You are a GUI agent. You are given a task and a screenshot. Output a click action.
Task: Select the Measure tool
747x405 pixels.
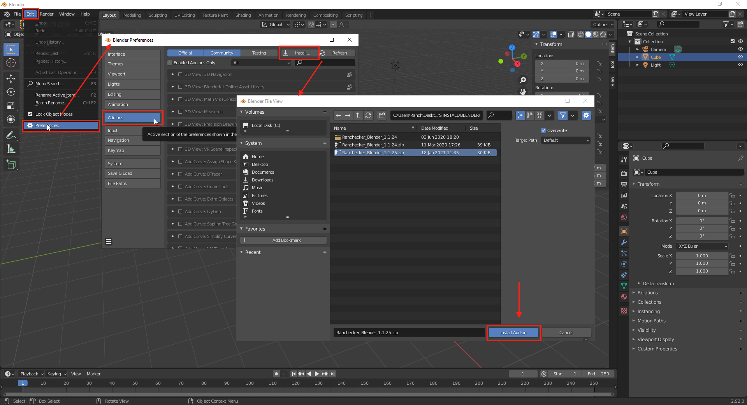point(11,149)
